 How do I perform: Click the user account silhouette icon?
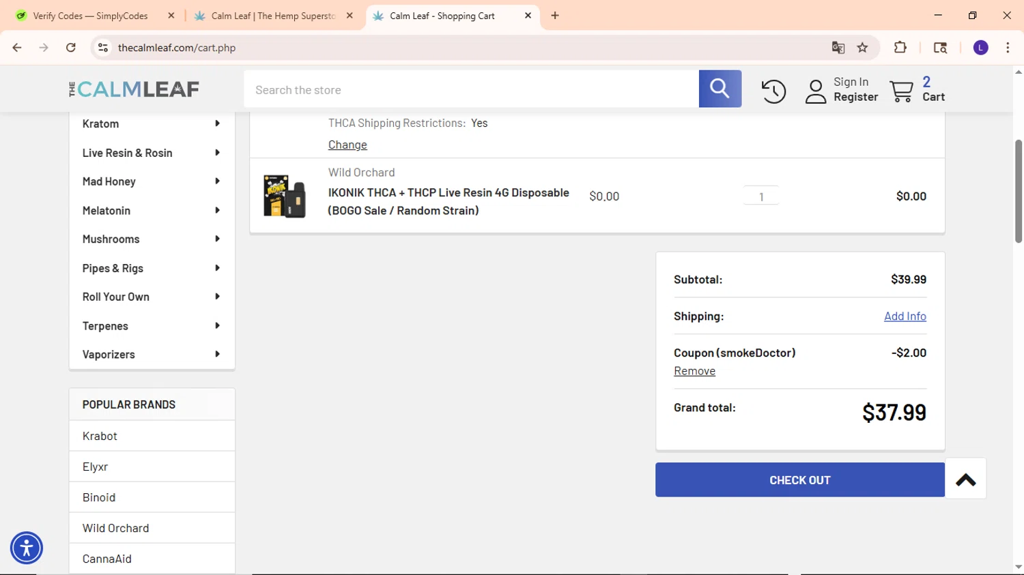(x=816, y=91)
